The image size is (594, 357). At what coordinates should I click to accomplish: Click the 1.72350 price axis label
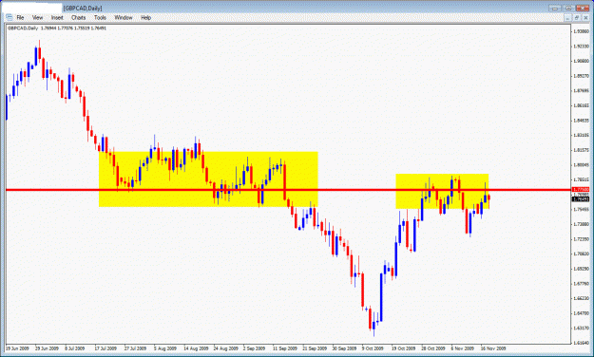click(x=582, y=239)
